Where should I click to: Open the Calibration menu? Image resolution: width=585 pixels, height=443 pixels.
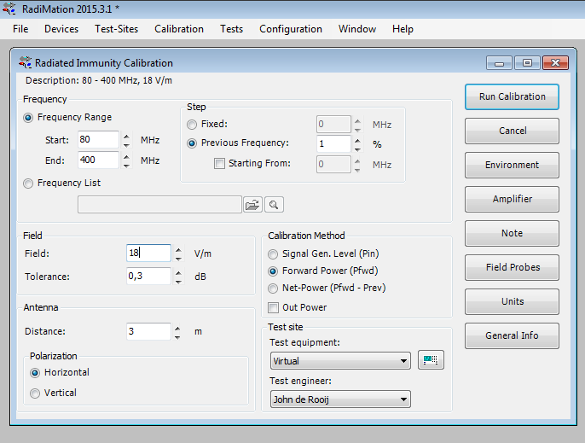click(x=179, y=29)
